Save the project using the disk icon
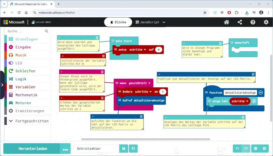The width and height of the screenshot is (273, 156). (123, 149)
